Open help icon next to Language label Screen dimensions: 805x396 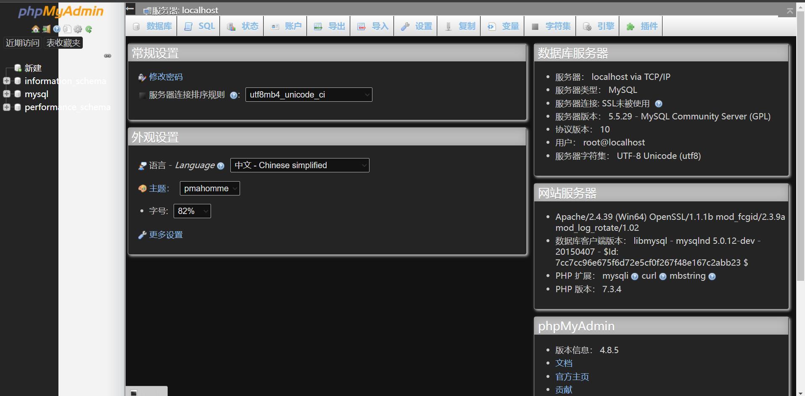221,166
